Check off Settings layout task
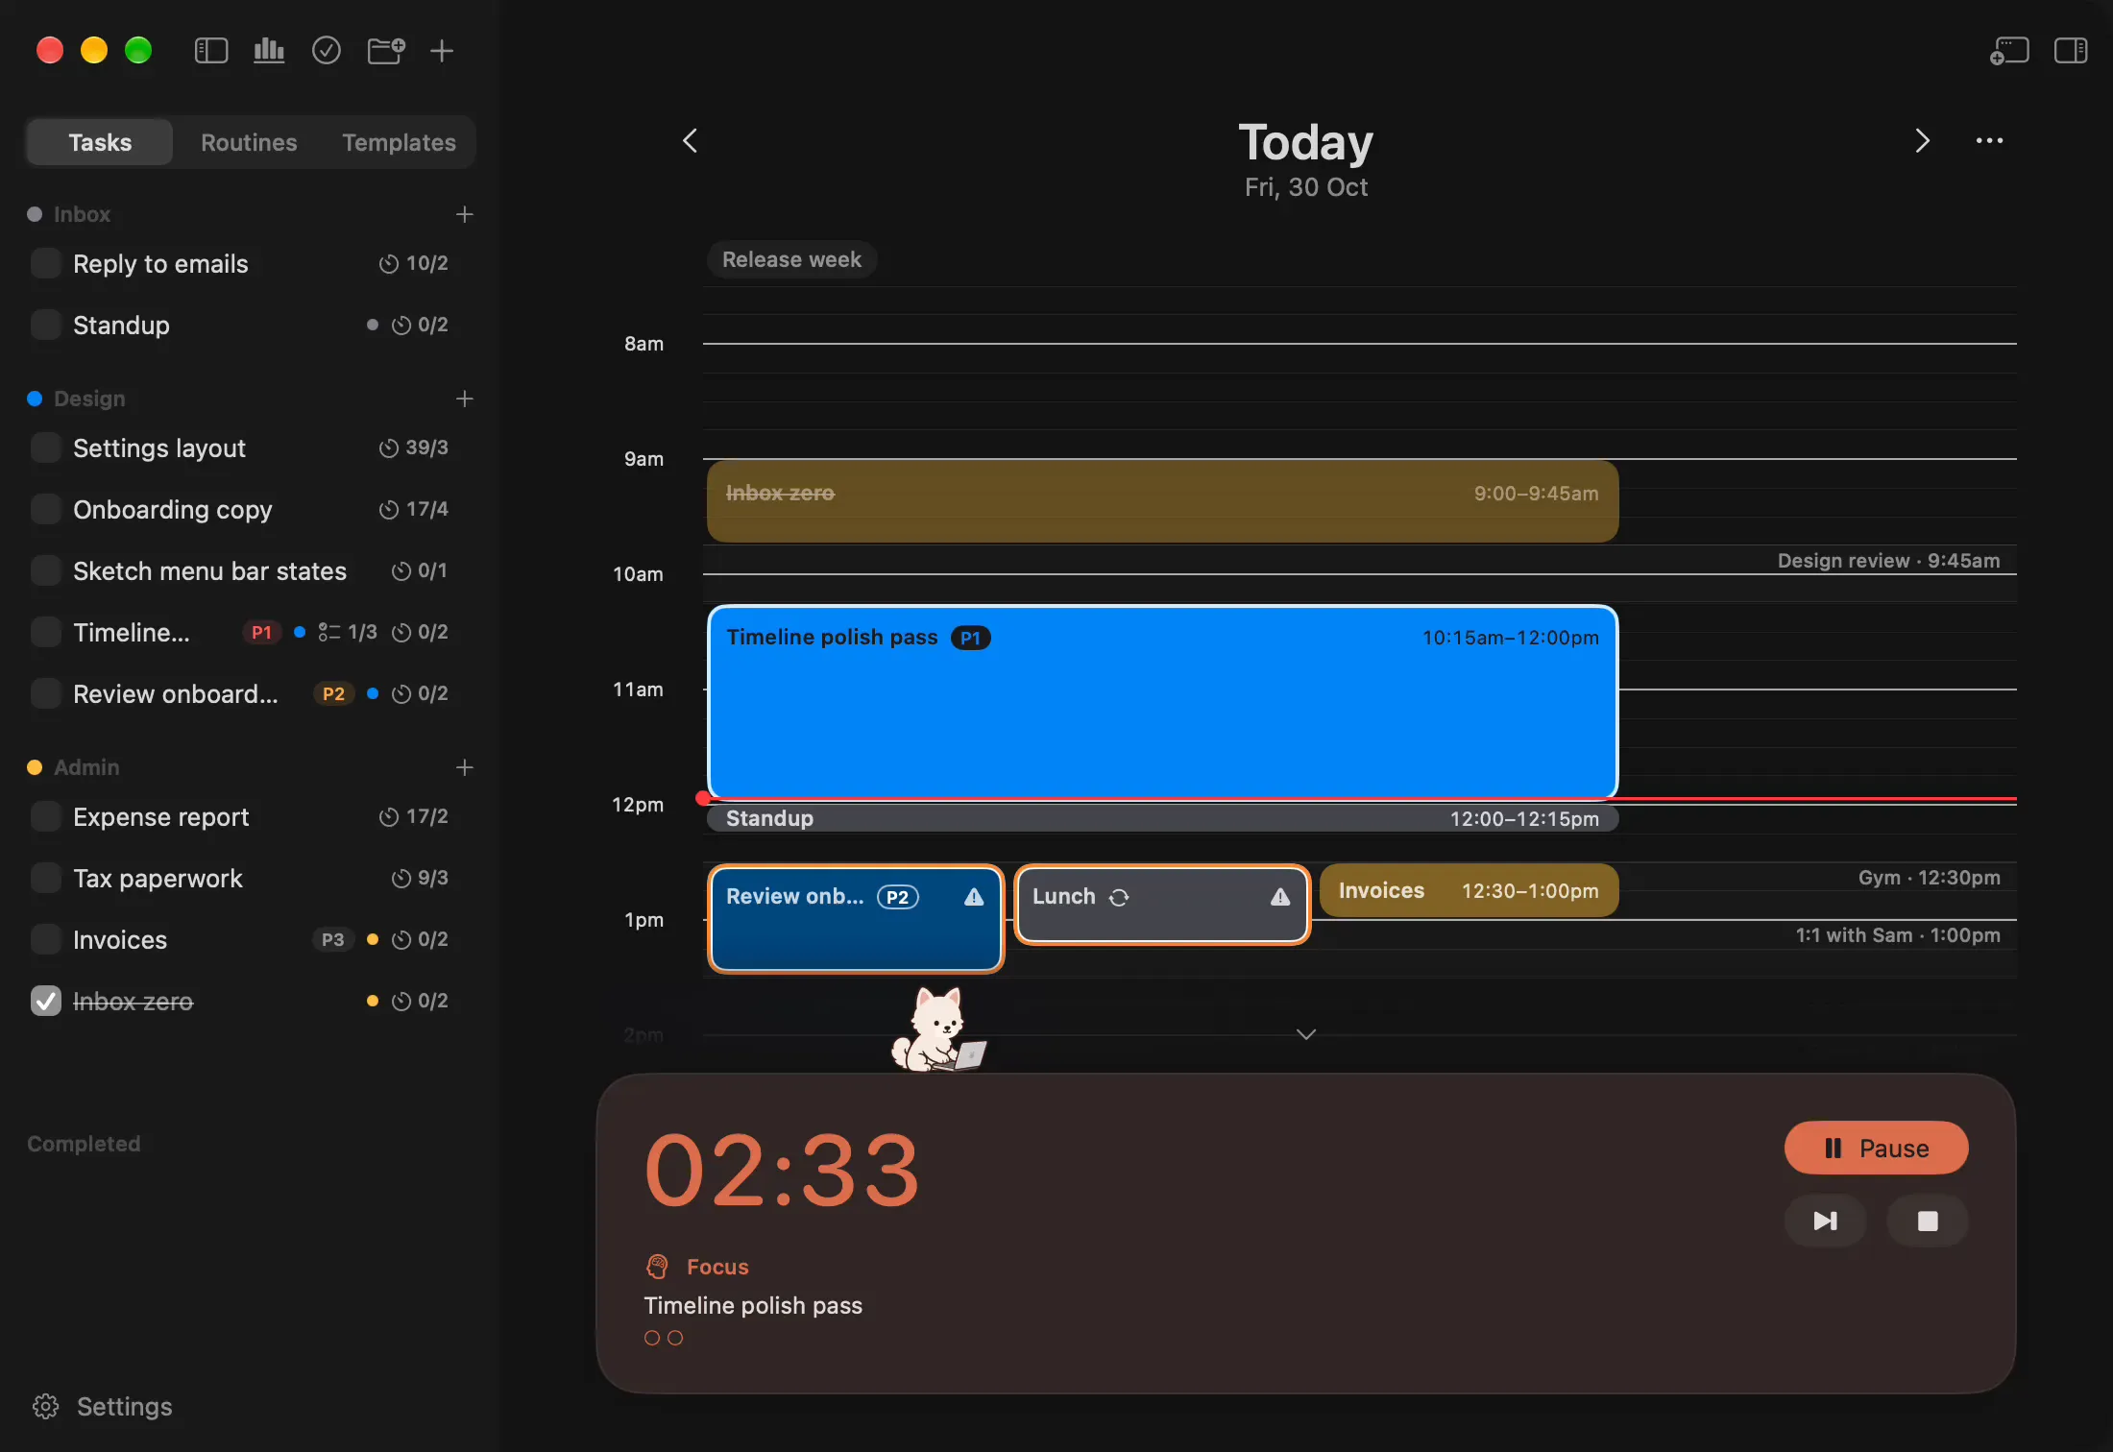This screenshot has height=1452, width=2113. coord(45,448)
